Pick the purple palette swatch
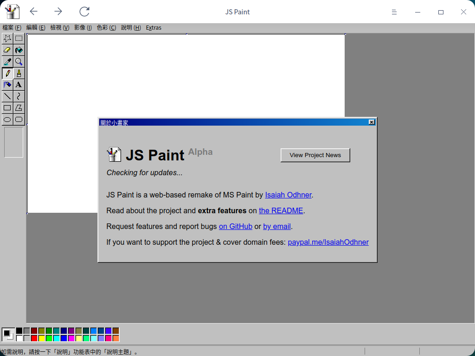 (71, 331)
